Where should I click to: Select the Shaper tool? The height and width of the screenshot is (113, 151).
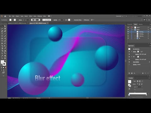coord(2,38)
